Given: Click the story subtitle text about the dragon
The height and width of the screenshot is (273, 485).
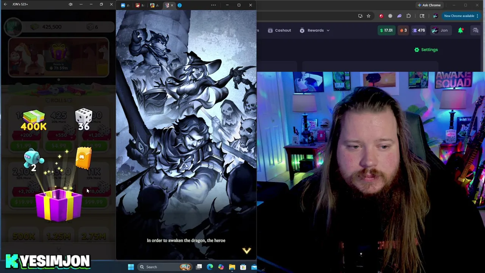Looking at the screenshot, I should [x=186, y=240].
